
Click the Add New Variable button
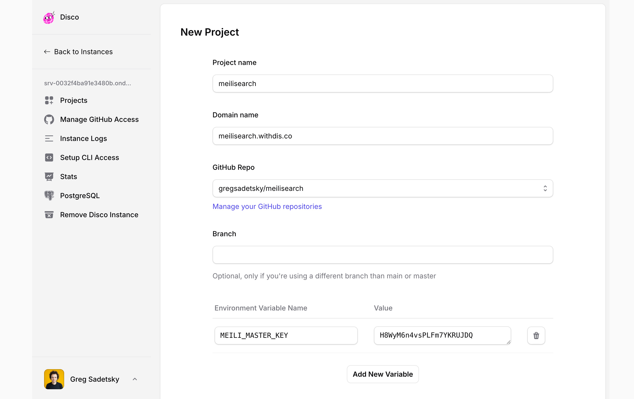click(x=383, y=374)
